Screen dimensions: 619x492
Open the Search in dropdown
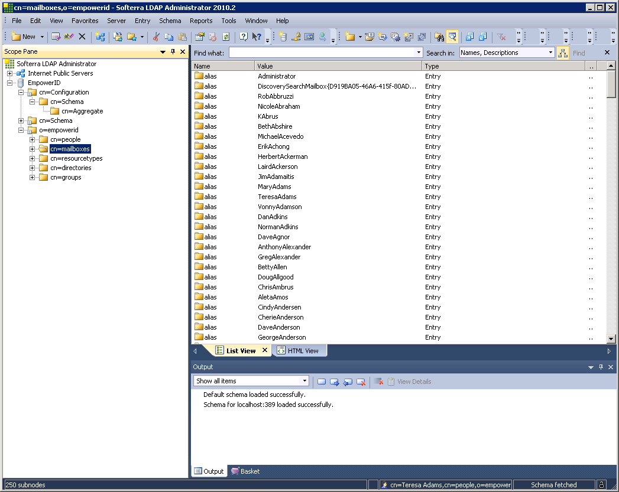tap(550, 53)
